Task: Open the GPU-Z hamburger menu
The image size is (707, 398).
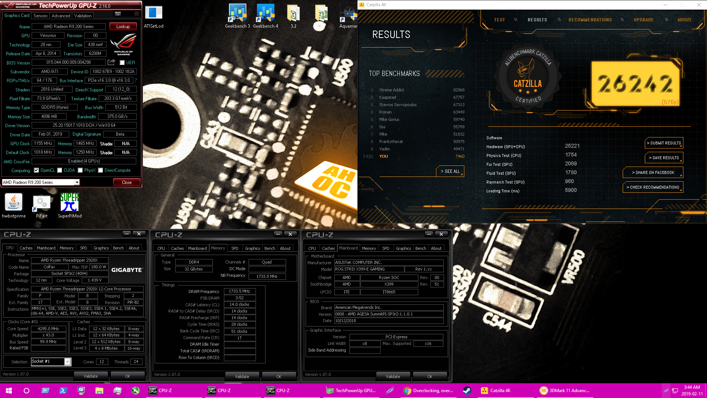Action: pos(137,14)
